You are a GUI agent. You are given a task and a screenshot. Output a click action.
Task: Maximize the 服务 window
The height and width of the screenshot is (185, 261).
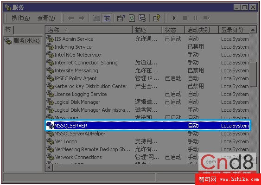pos(244,7)
